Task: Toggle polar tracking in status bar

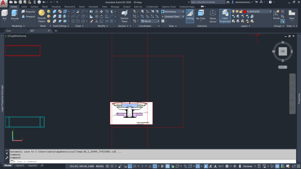Action: [x=135, y=166]
